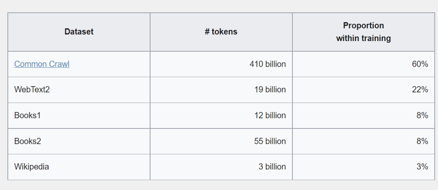
Task: Click the 8% cell in Books1 row
Action: pos(364,115)
